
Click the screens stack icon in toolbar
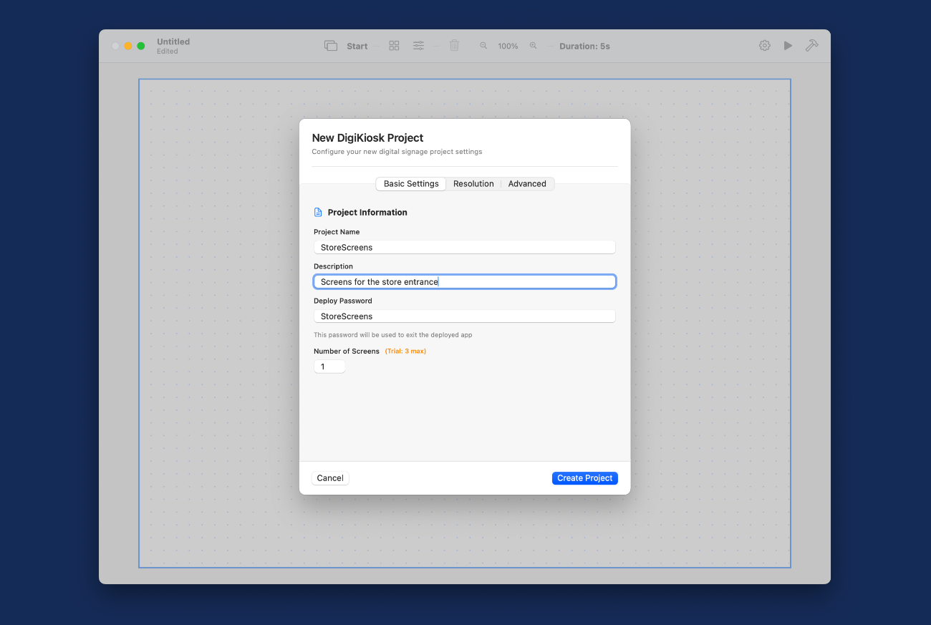331,46
